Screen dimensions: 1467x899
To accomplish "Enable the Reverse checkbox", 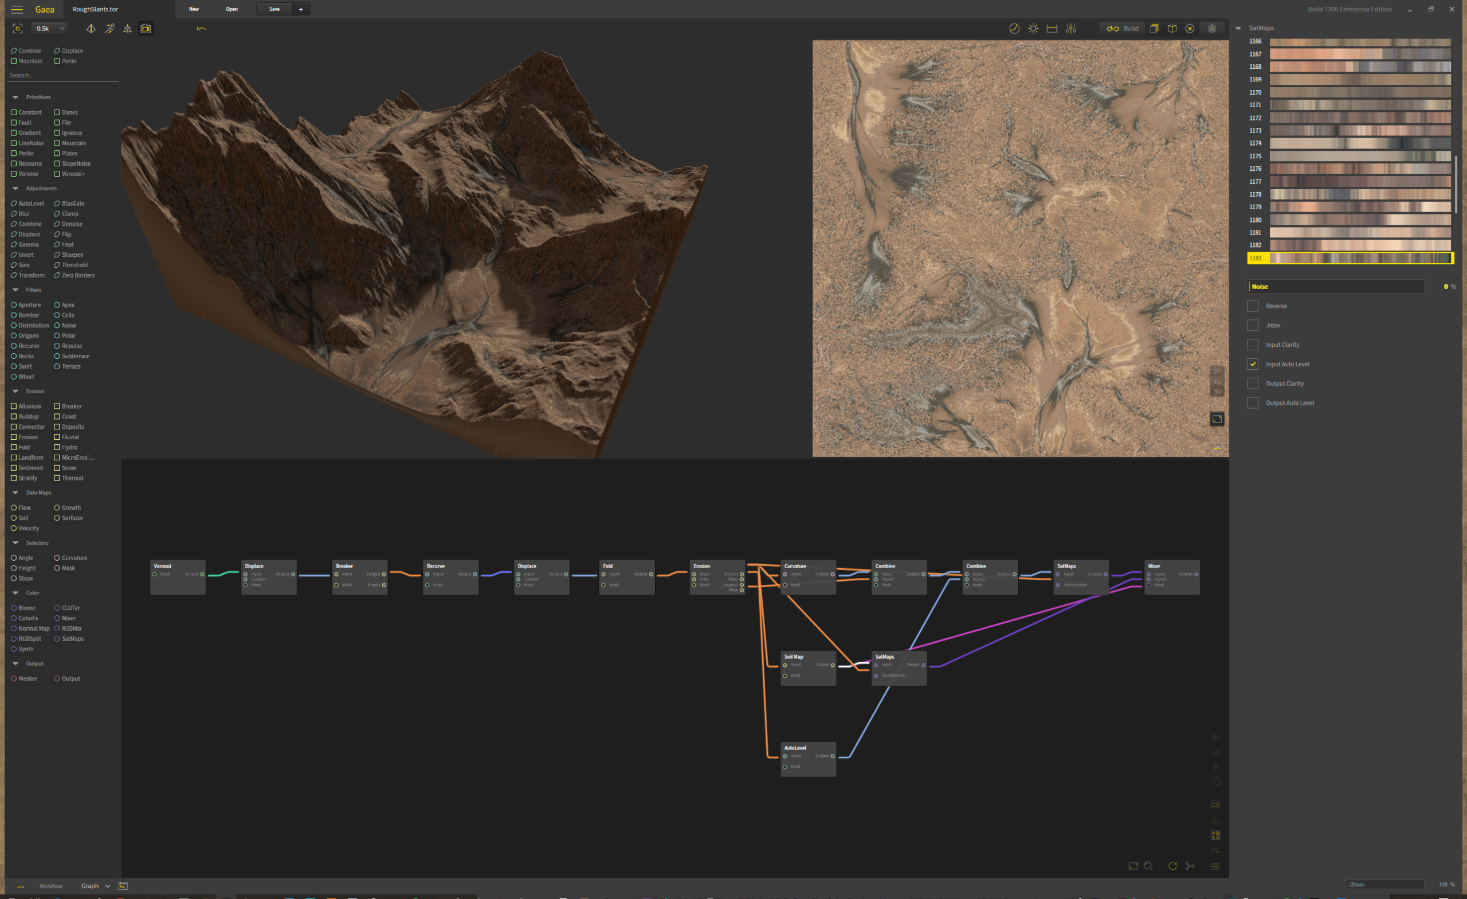I will [x=1253, y=306].
